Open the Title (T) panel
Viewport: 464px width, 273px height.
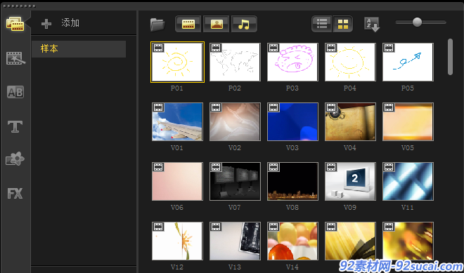click(15, 126)
